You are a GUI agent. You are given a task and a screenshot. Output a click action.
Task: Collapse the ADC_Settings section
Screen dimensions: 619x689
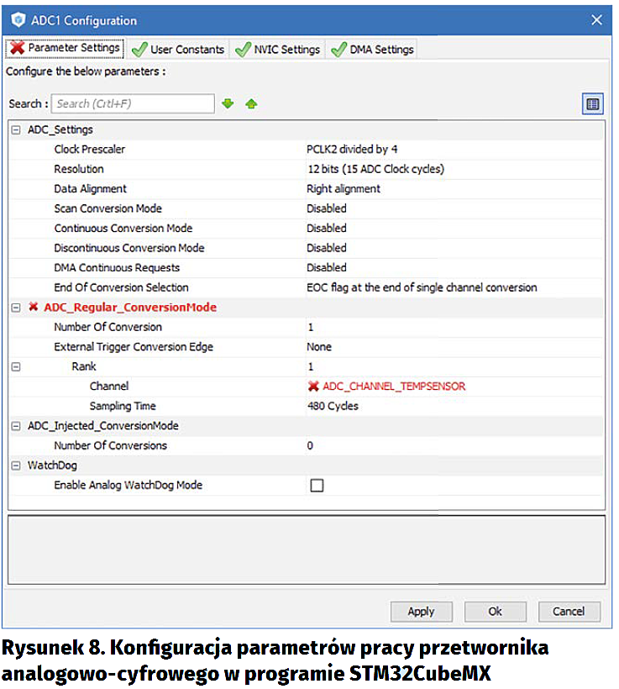coord(15,130)
